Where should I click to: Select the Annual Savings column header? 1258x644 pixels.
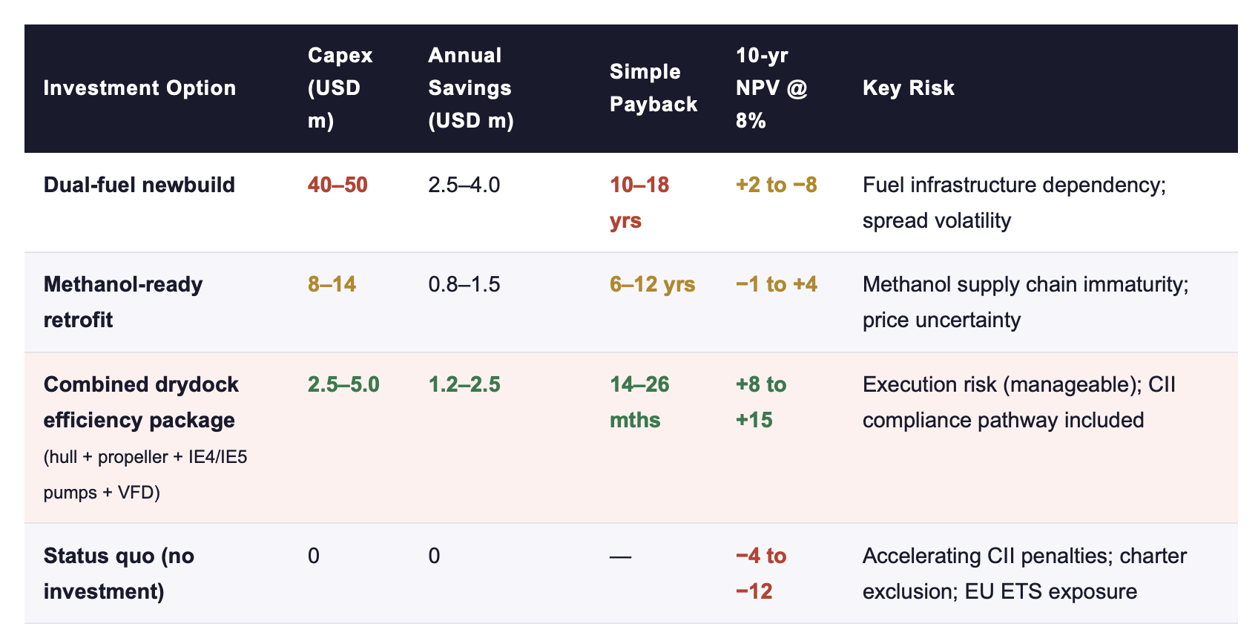pyautogui.click(x=471, y=88)
